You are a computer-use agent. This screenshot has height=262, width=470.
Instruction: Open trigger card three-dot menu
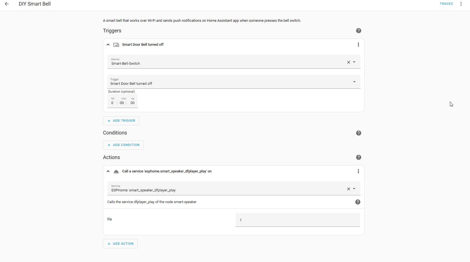coord(358,45)
